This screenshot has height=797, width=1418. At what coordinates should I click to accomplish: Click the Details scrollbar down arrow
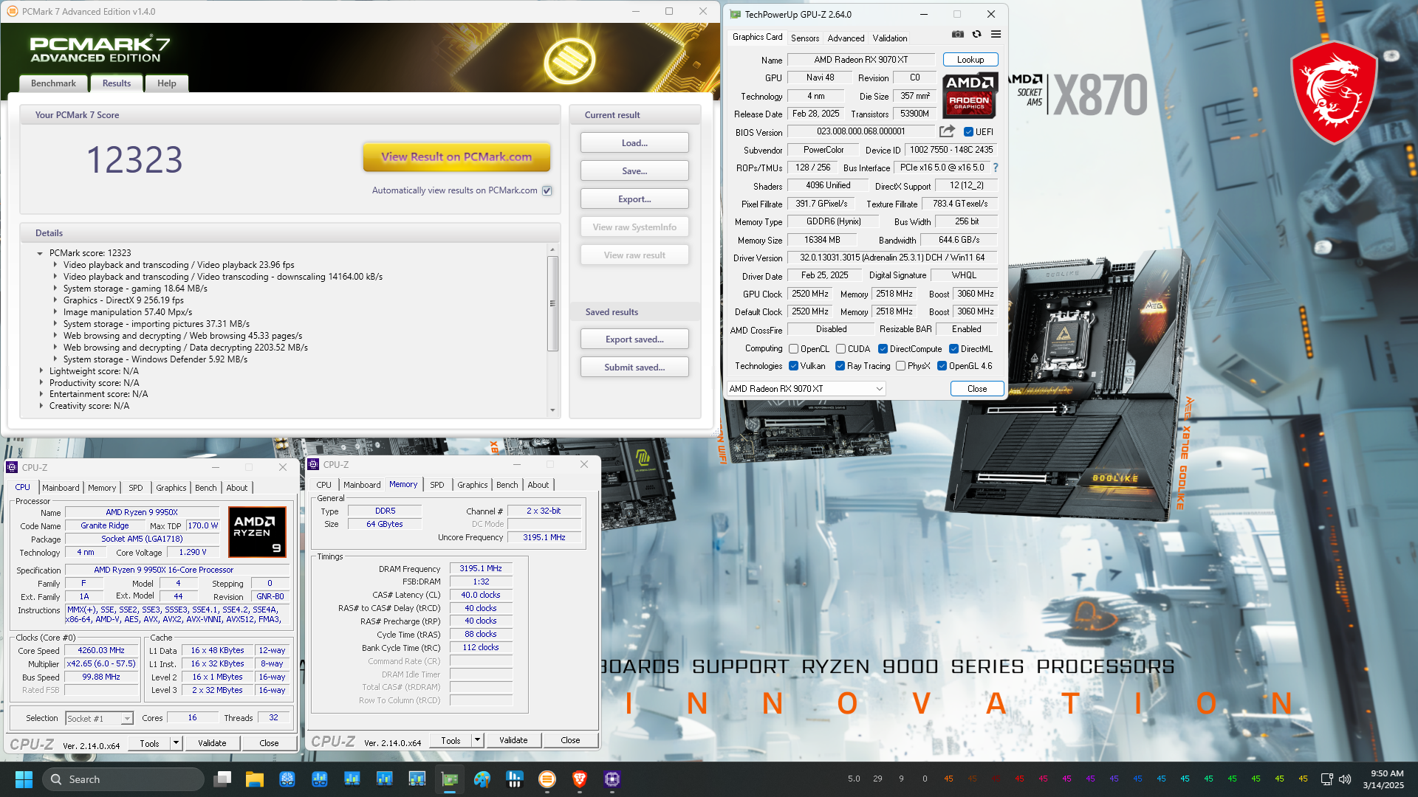tap(552, 410)
